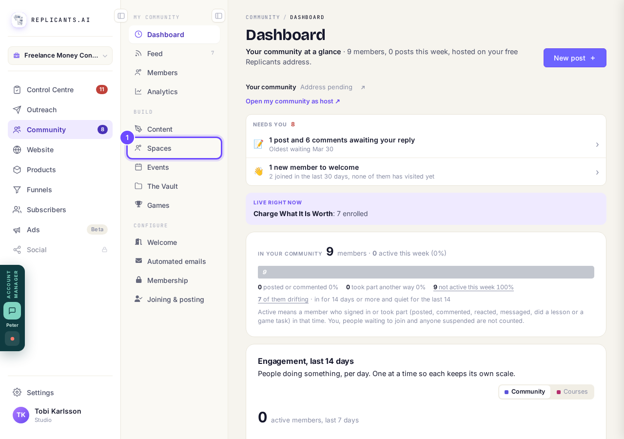
Task: Open Outreach paper-plane icon
Action: pyautogui.click(x=17, y=110)
